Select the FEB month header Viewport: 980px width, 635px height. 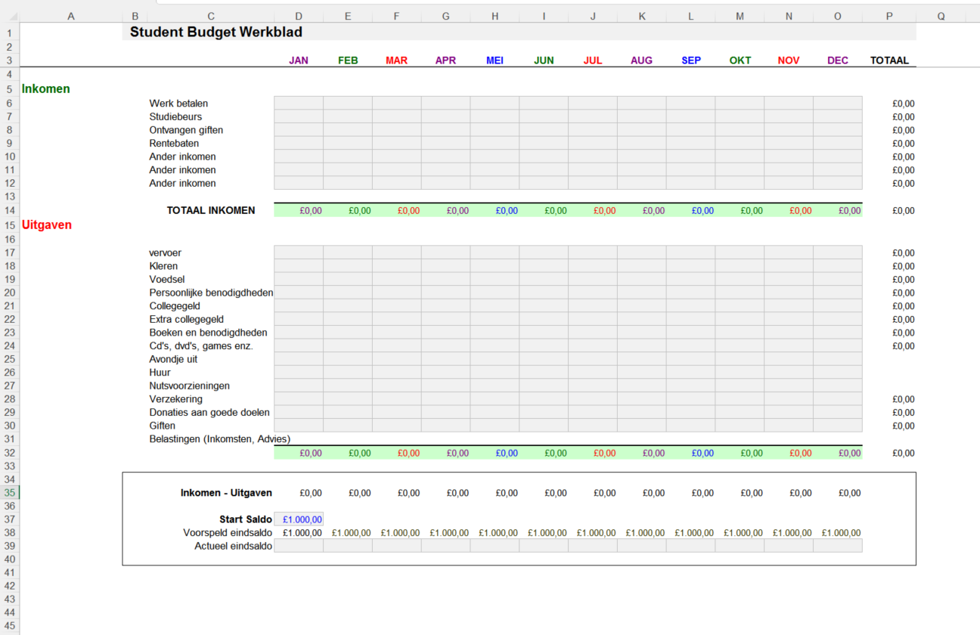click(x=348, y=60)
